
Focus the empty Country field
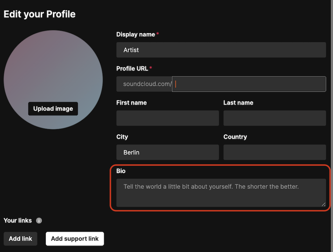tap(275, 152)
